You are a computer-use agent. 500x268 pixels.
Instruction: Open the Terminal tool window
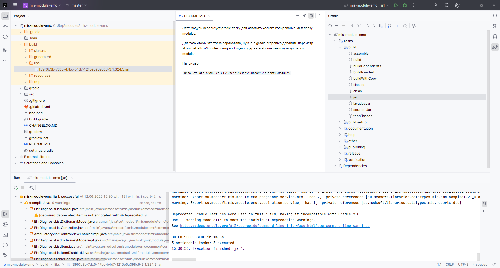pyautogui.click(x=5, y=235)
